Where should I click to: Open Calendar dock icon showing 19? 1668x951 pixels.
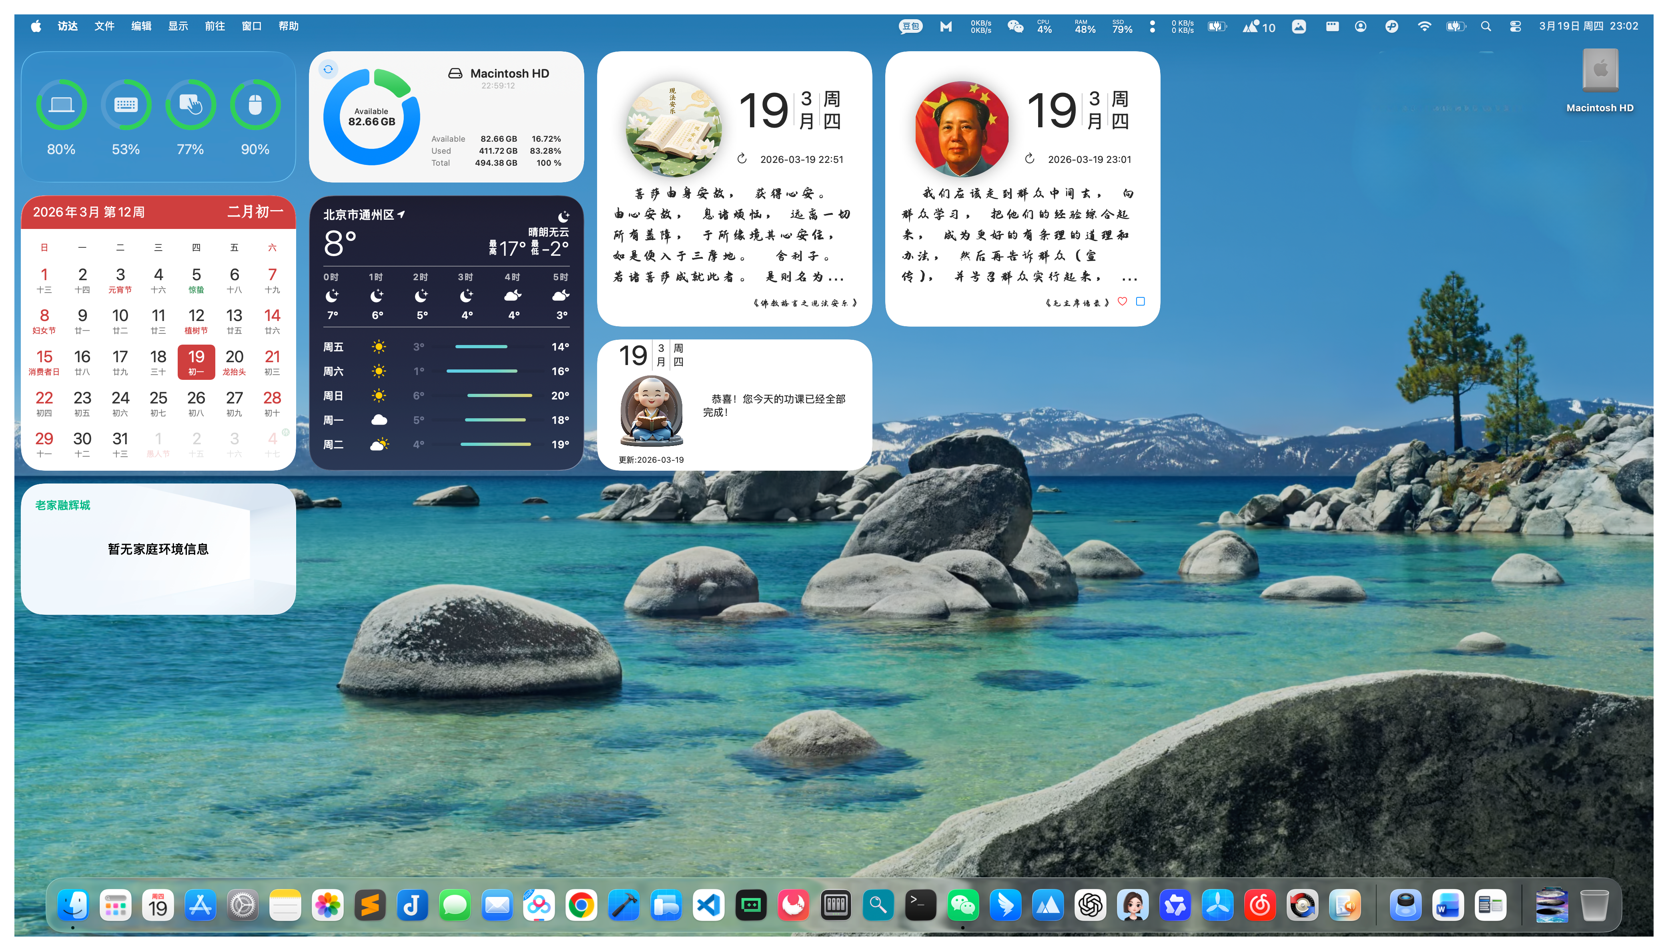pos(158,905)
